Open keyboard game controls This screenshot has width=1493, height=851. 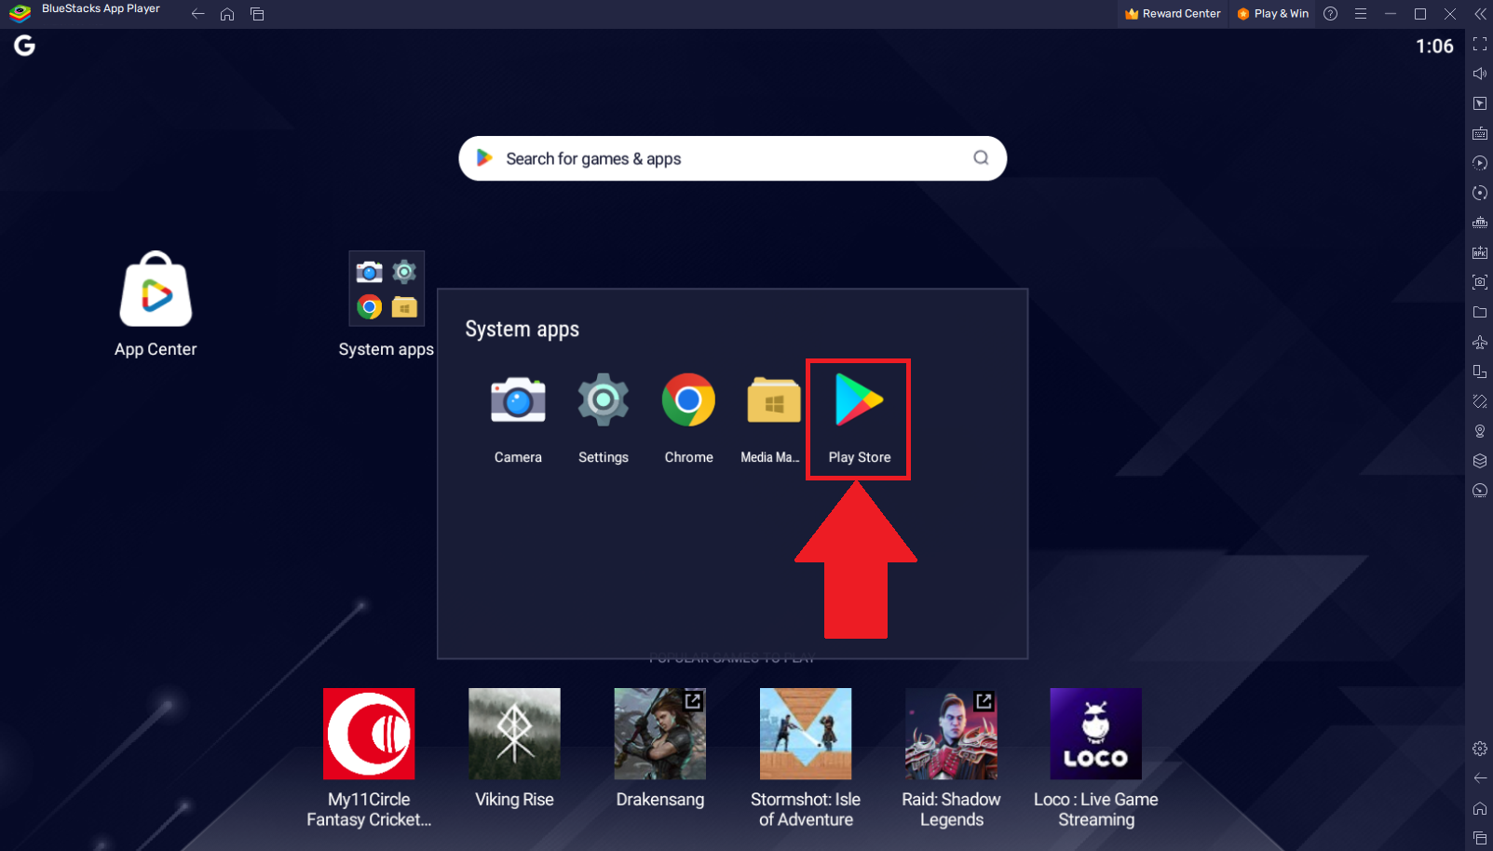tap(1479, 133)
